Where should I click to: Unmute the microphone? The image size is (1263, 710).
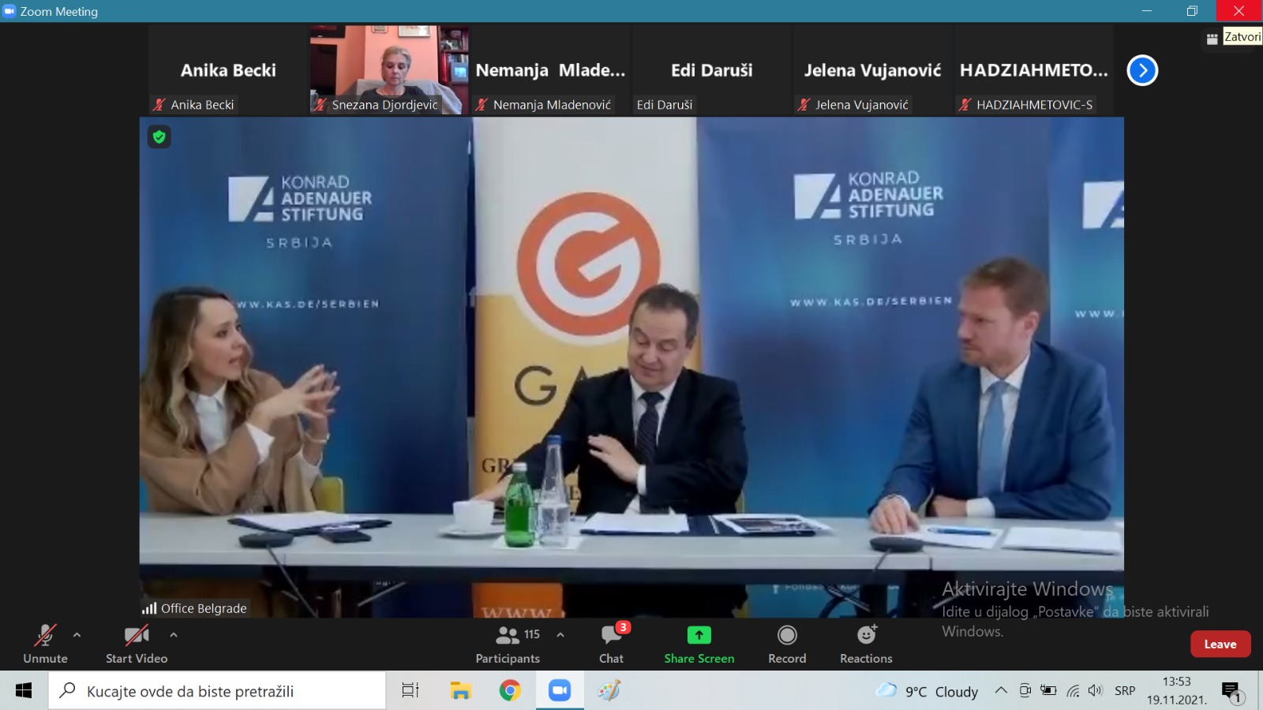point(45,644)
